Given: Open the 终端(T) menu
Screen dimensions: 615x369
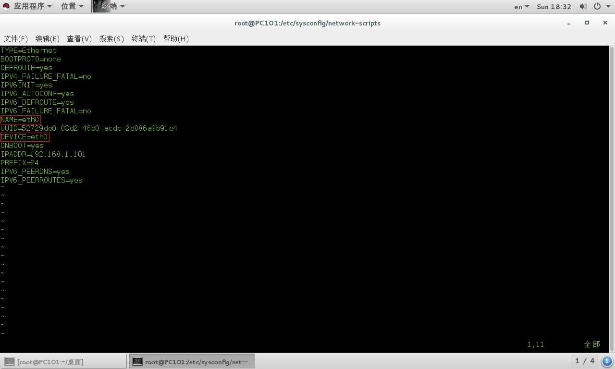Looking at the screenshot, I should pyautogui.click(x=144, y=39).
